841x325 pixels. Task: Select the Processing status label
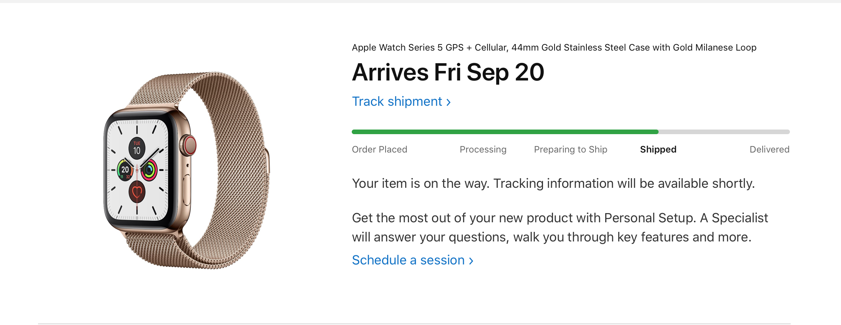483,149
